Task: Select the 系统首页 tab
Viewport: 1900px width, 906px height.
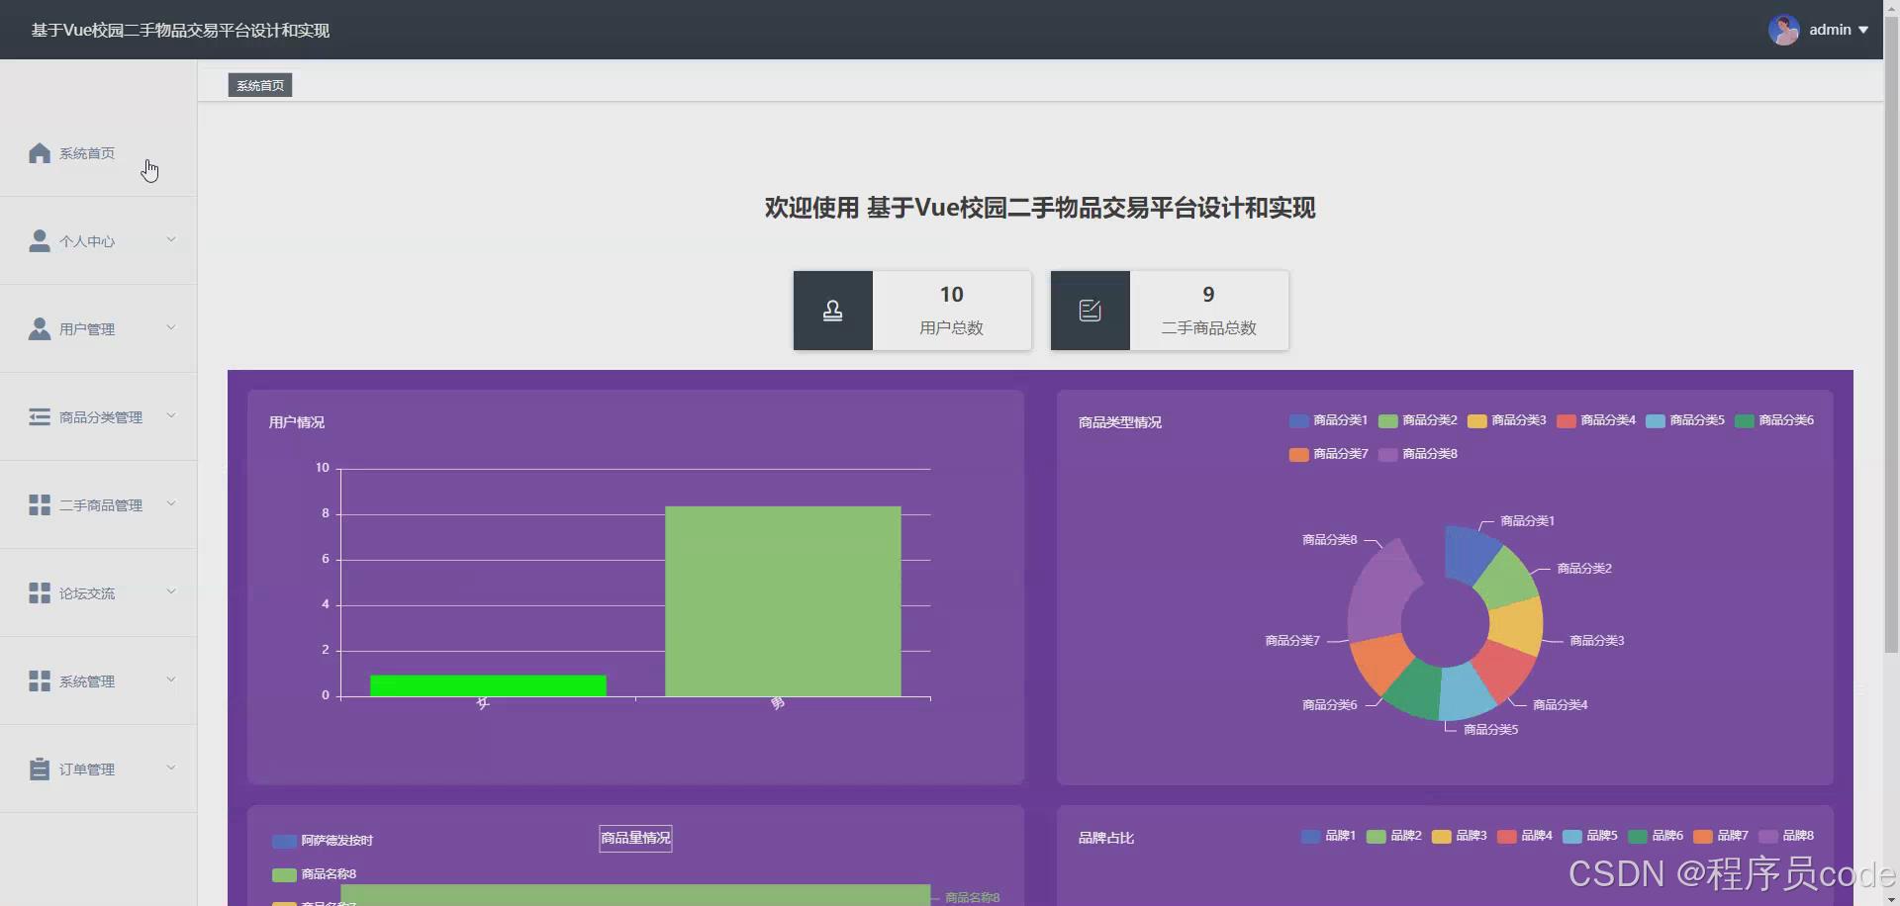Action: tap(258, 84)
